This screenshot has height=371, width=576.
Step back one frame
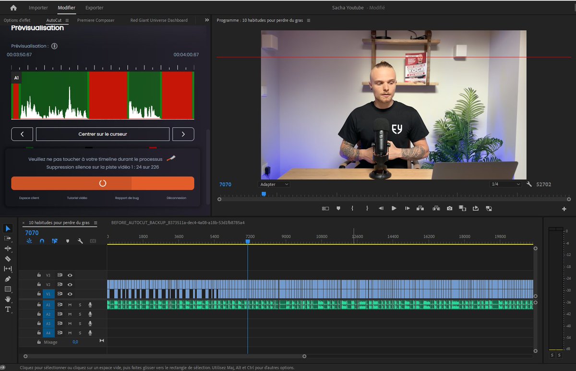click(x=381, y=208)
